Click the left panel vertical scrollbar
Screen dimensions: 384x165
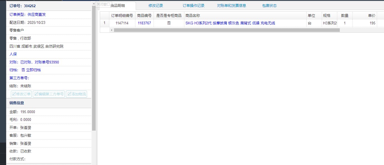tap(94, 69)
